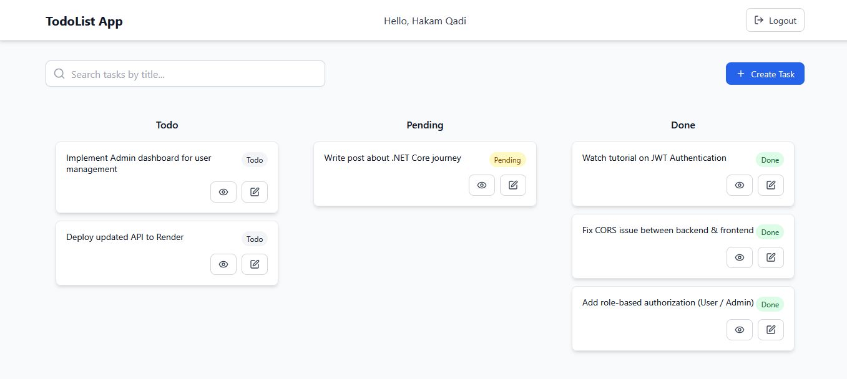Click the Logout button
This screenshot has width=847, height=379.
pos(775,20)
